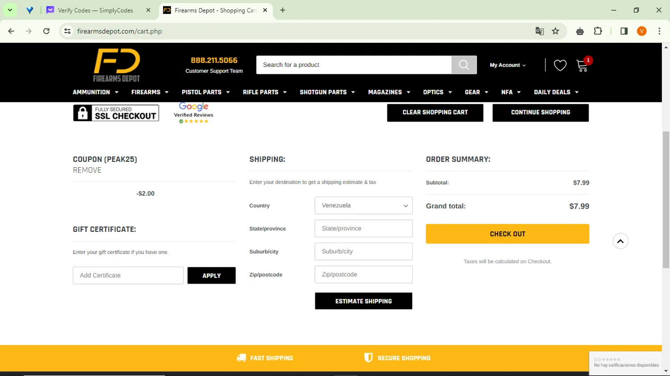View site information icon in address bar
Screen dimensions: 670x376
[67, 31]
